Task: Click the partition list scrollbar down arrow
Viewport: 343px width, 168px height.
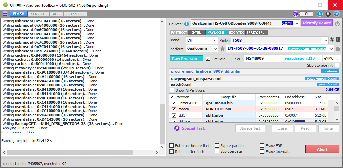Action: [x=337, y=119]
